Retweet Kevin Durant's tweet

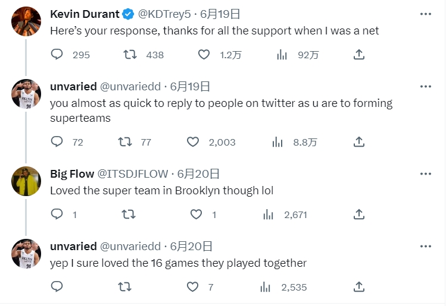(129, 55)
